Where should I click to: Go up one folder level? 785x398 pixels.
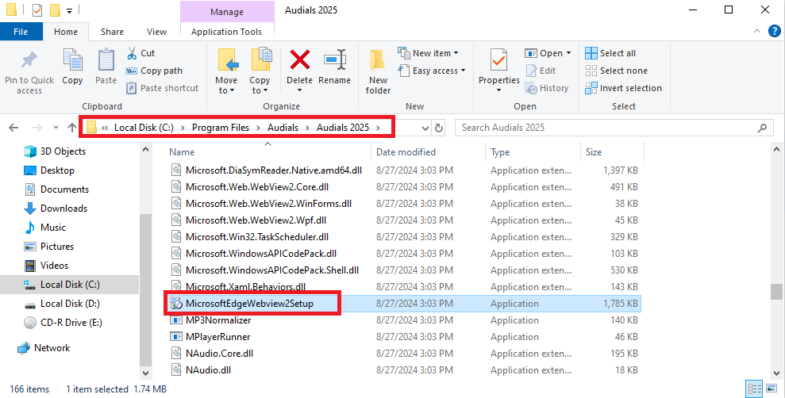(x=72, y=128)
